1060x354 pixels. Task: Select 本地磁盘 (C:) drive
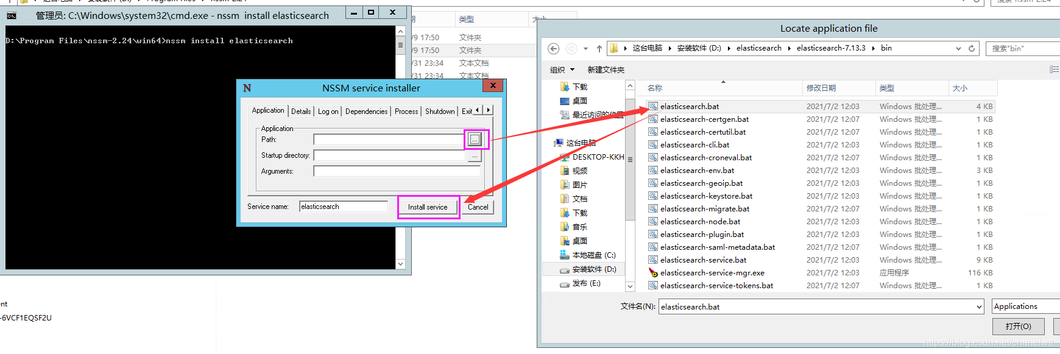pyautogui.click(x=588, y=255)
